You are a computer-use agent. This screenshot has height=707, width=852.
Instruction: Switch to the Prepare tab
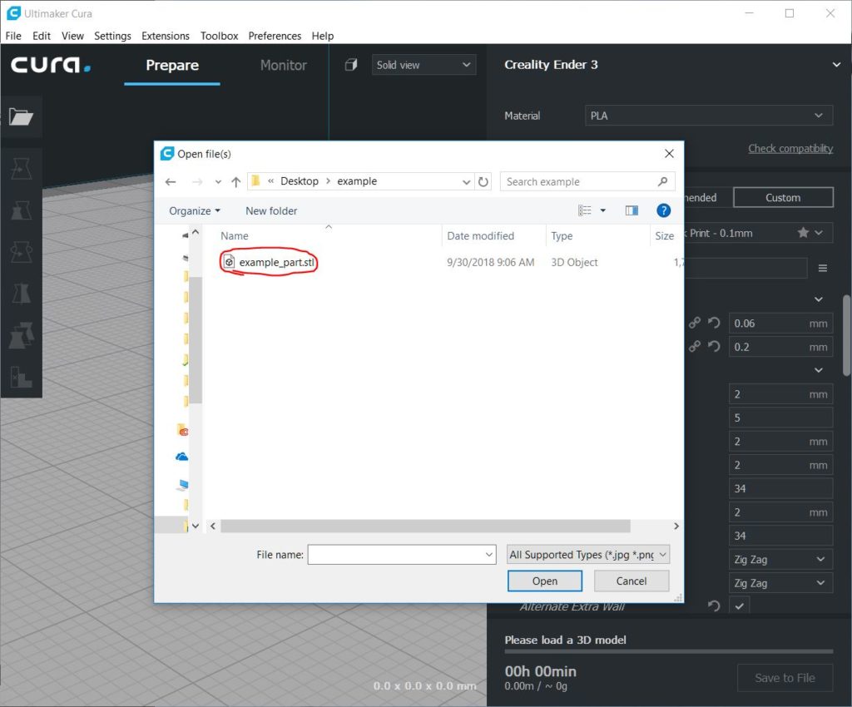click(172, 65)
